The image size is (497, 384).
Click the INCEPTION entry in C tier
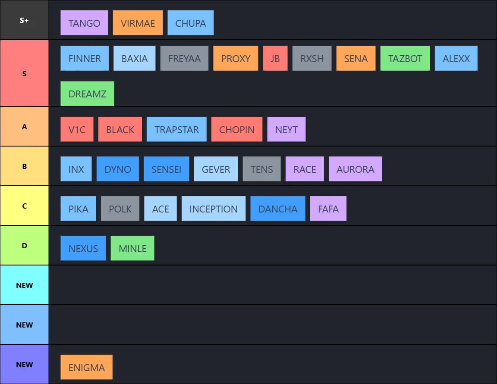pyautogui.click(x=214, y=209)
